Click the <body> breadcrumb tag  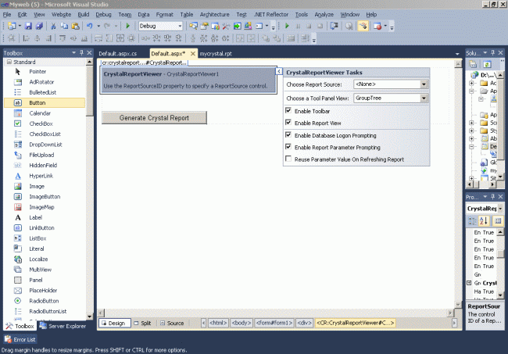click(241, 323)
